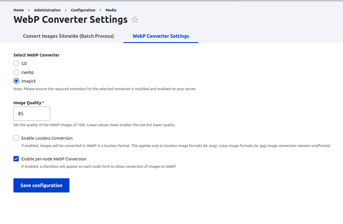Click the WebP Converter Settings page title
343x224 pixels.
coord(70,20)
